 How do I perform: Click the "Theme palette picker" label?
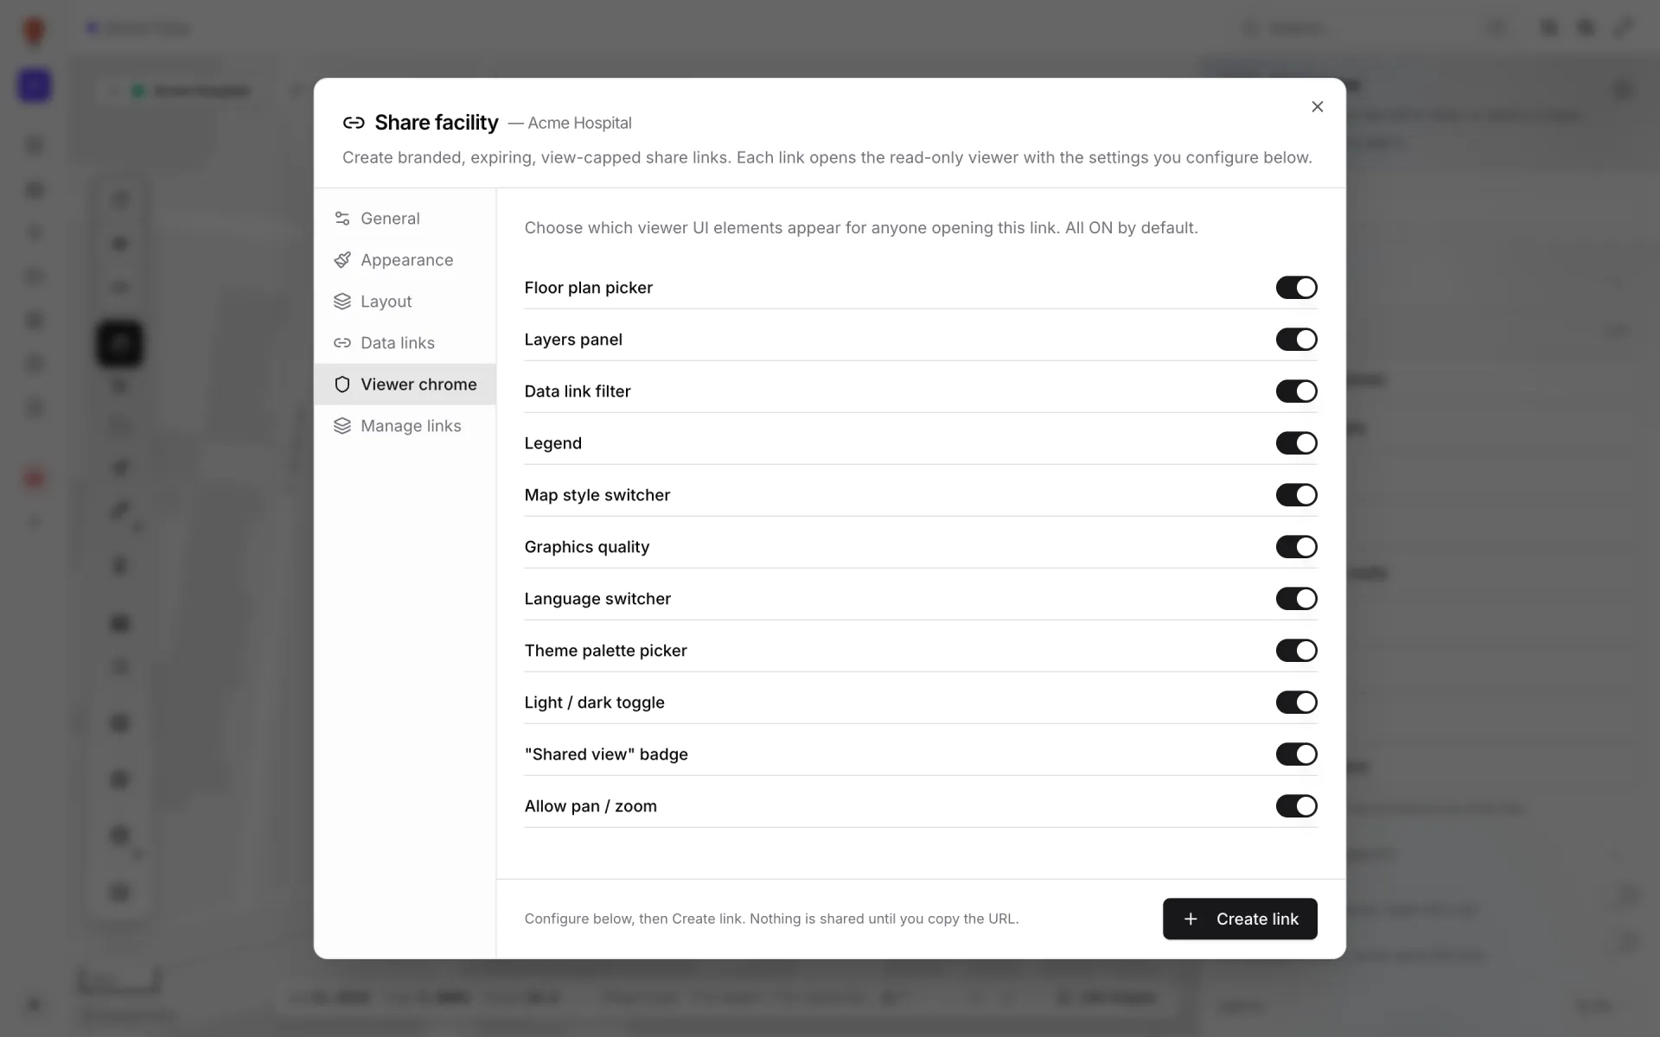(x=605, y=651)
